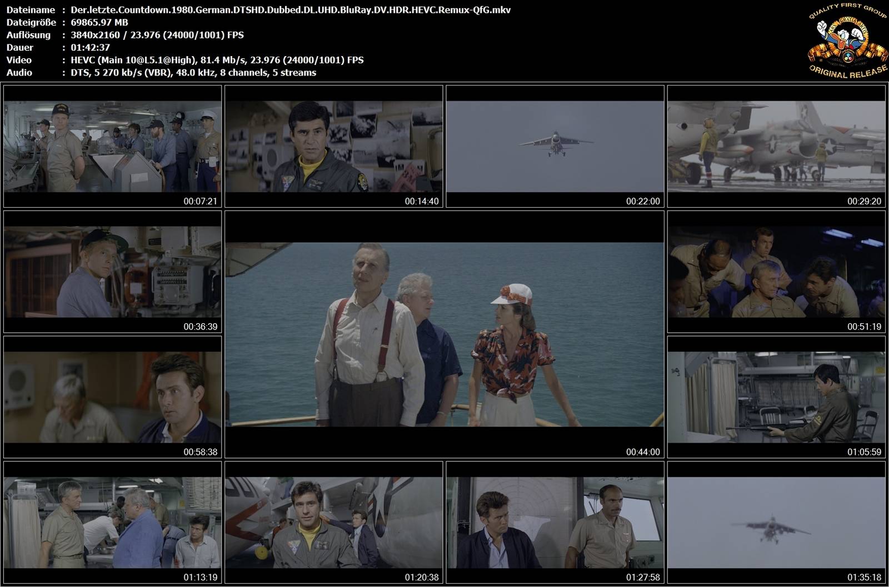The height and width of the screenshot is (587, 889).
Task: Click the thumbnail timestamped 00:51:19
Action: click(776, 272)
